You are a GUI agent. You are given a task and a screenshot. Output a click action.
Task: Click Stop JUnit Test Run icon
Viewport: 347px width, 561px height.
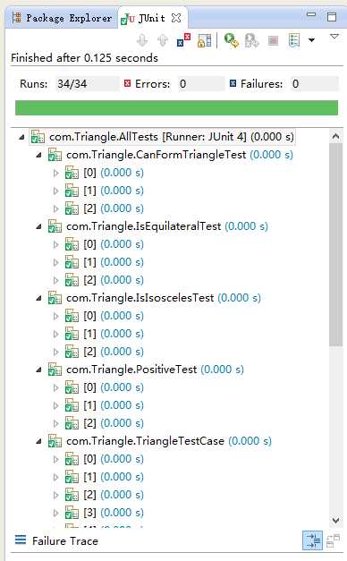click(x=274, y=40)
